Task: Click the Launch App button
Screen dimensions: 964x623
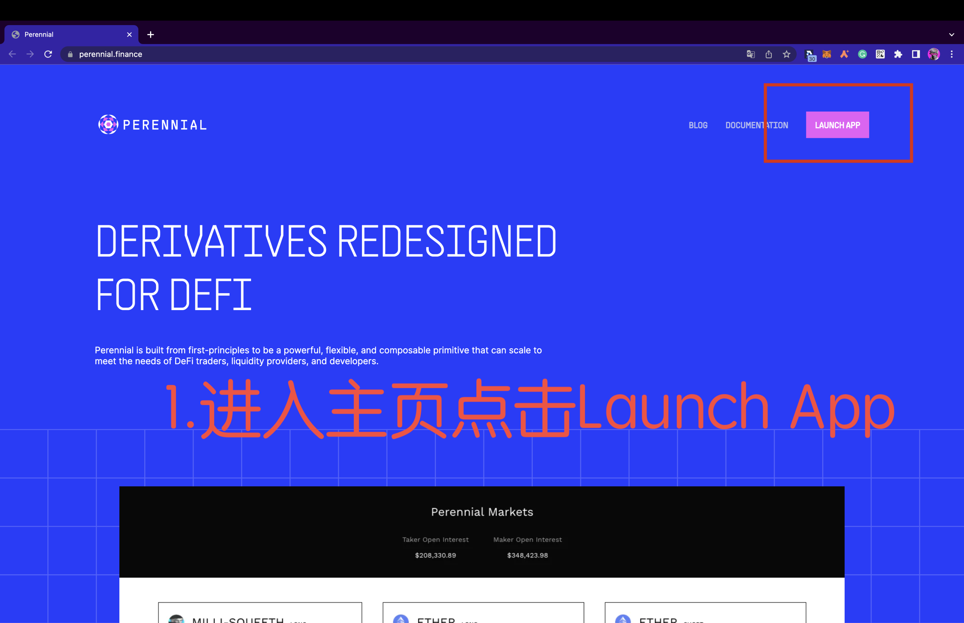Action: 837,125
